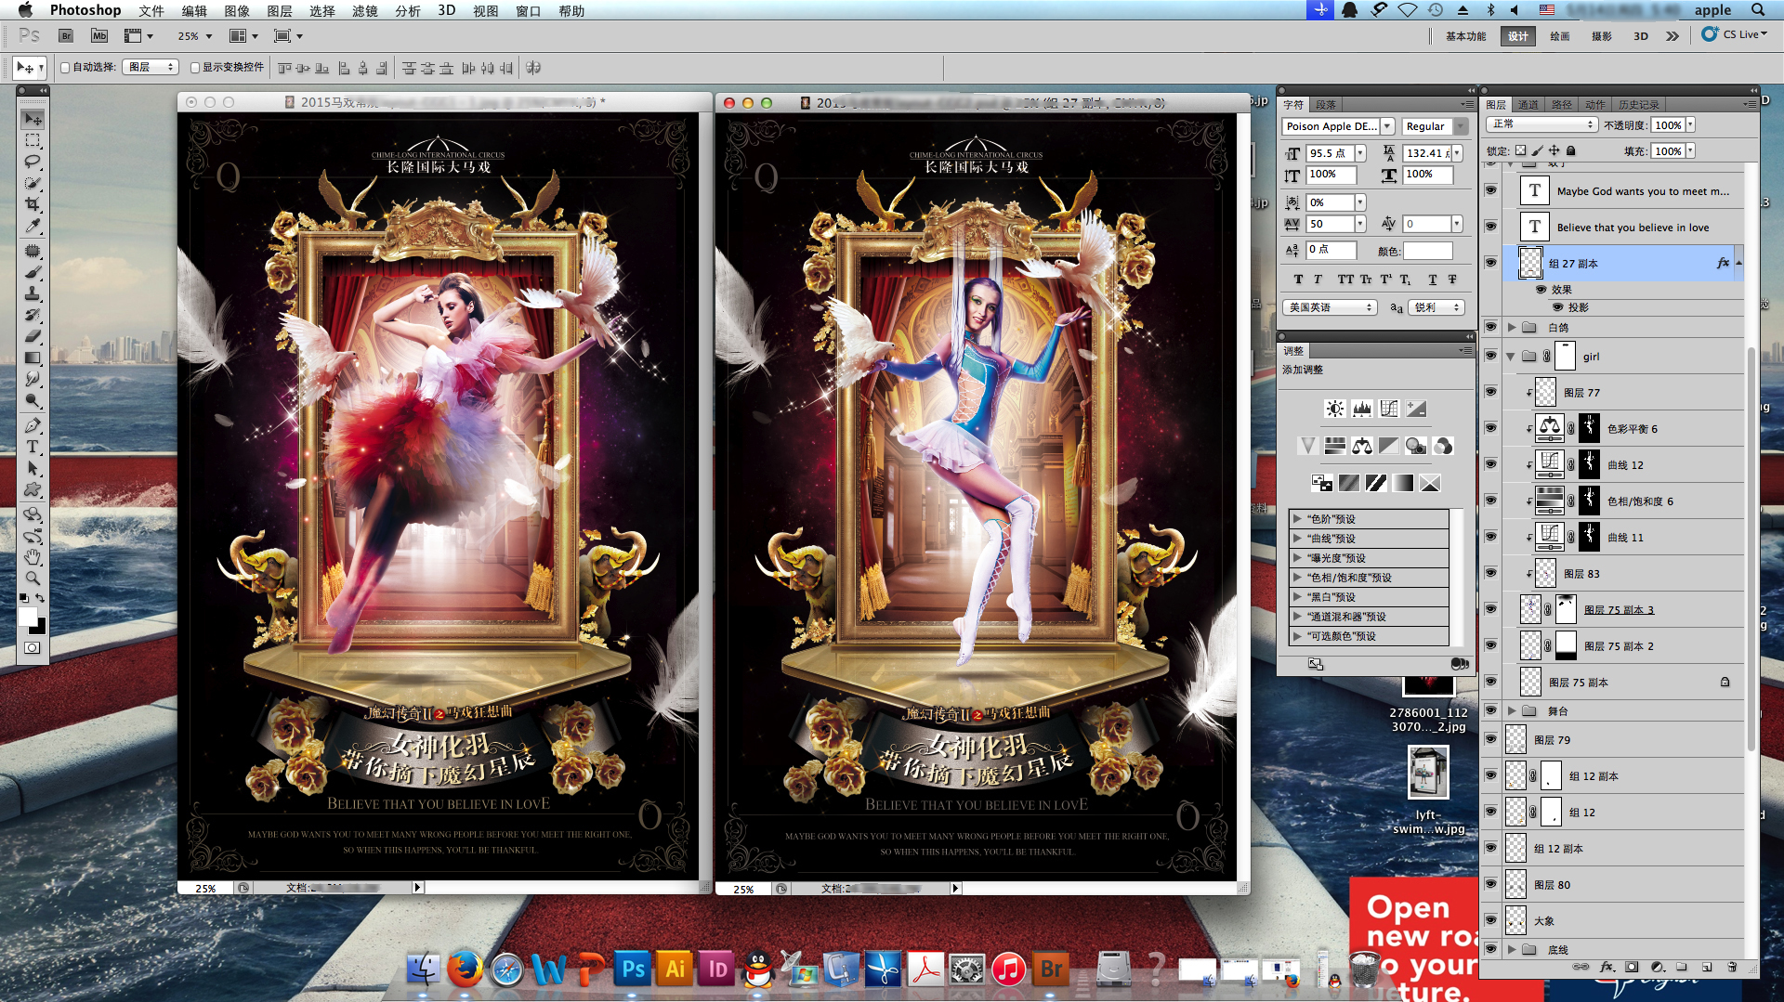Collapse the girl layer group
1784x1002 pixels.
pos(1511,356)
